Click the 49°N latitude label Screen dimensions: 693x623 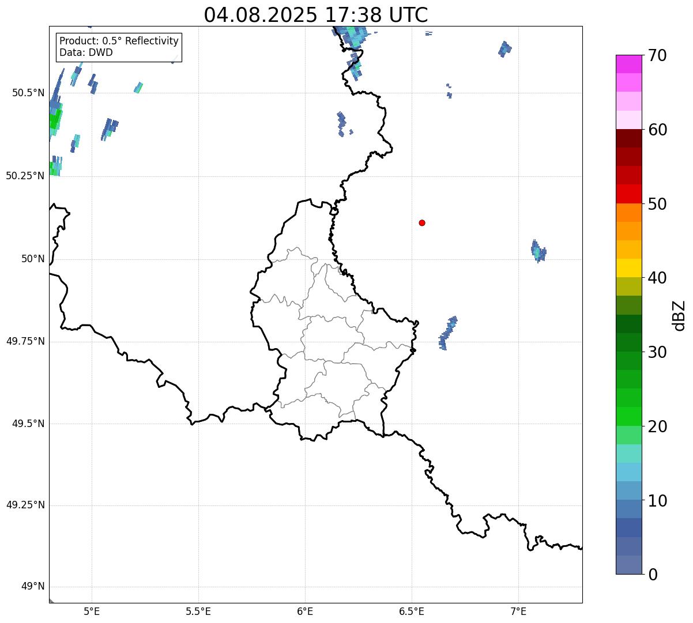click(x=33, y=587)
